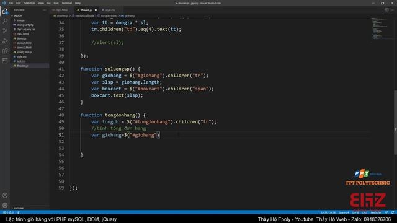
Task: Open editor More Actions ellipsis
Action: [393, 10]
